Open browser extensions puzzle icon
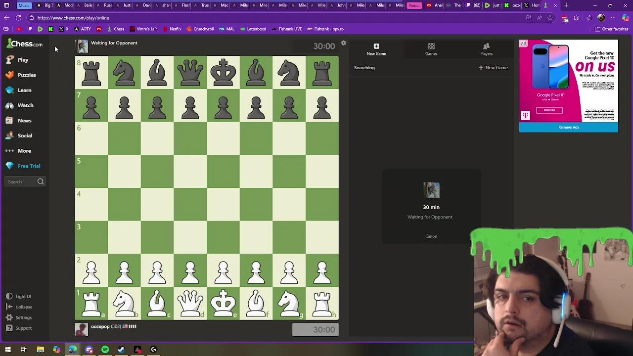This screenshot has height=356, width=633. [576, 18]
